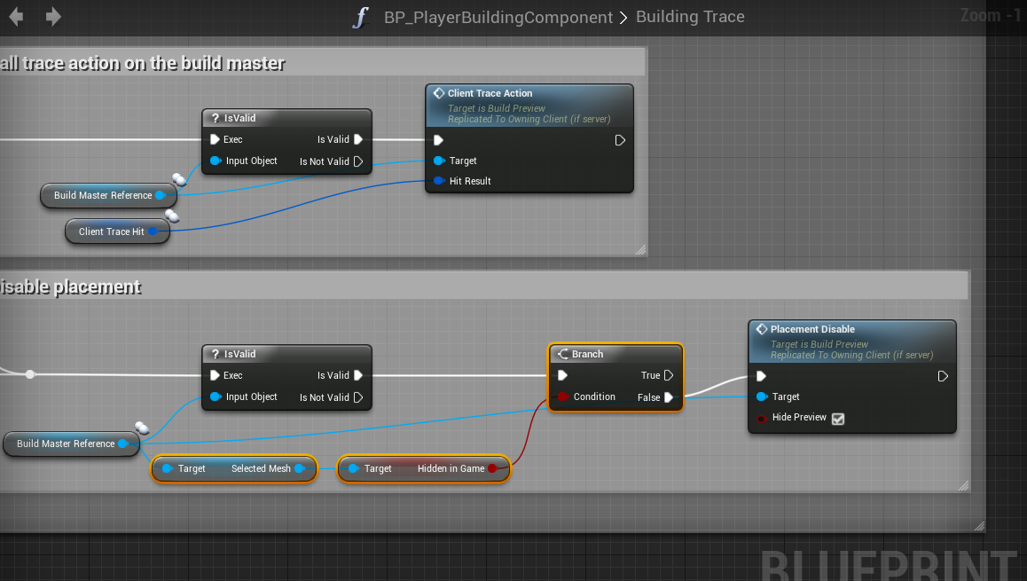
Task: Go back with the left navigation arrow
Action: 16,16
